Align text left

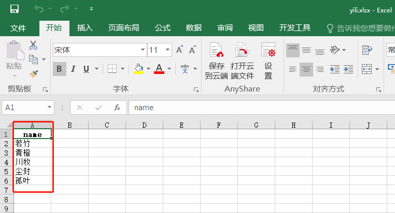point(293,69)
